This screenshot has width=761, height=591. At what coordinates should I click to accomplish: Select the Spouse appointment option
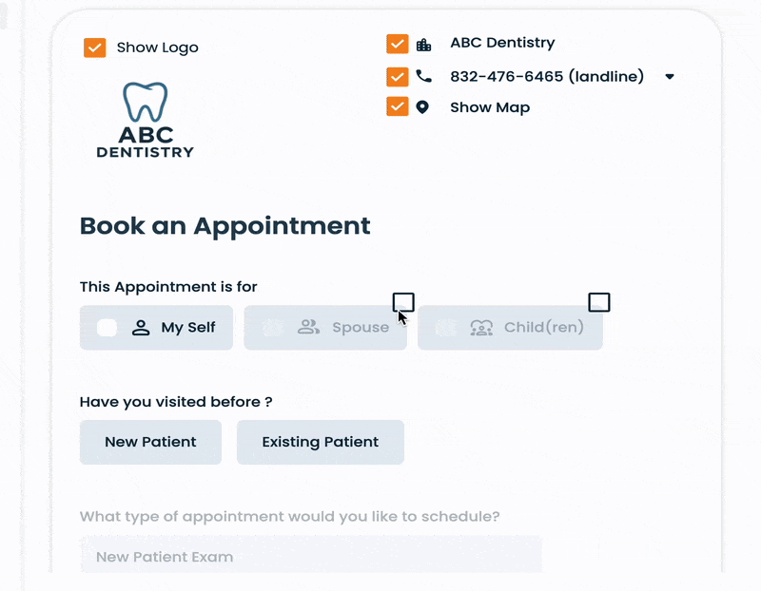click(325, 328)
